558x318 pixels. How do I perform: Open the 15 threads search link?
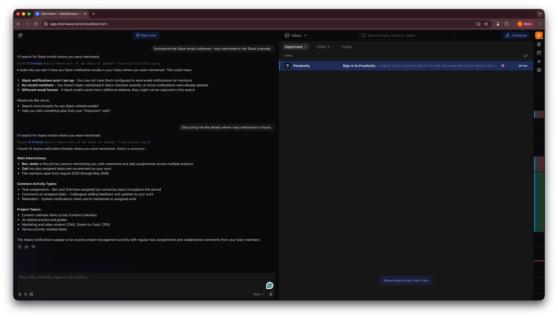point(36,142)
